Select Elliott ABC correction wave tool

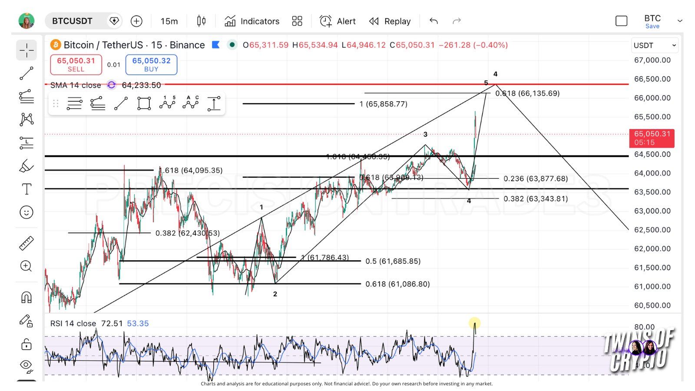click(x=191, y=103)
